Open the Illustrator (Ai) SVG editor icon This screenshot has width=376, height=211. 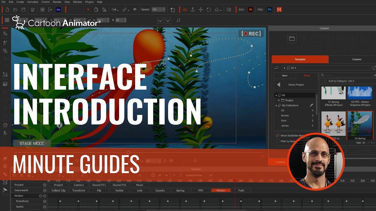click(x=250, y=10)
